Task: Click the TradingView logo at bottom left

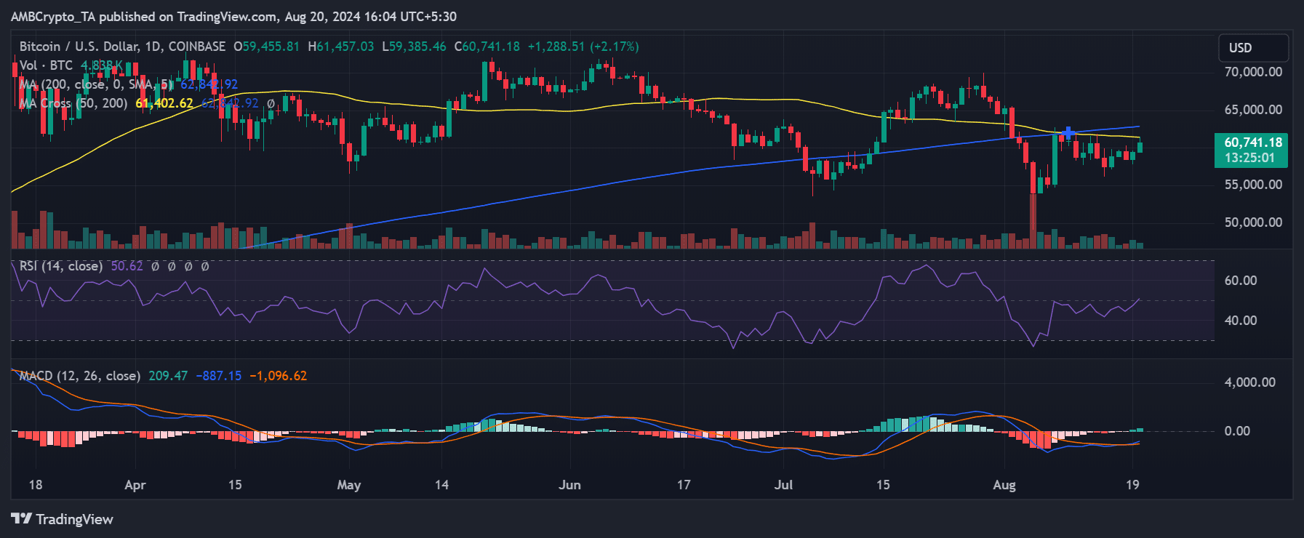Action: (62, 519)
